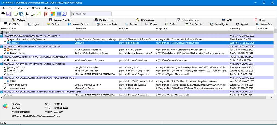277x125 pixels.
Task: Uncheck the Microsoft Edge entry checkbox
Action: pos(5,71)
